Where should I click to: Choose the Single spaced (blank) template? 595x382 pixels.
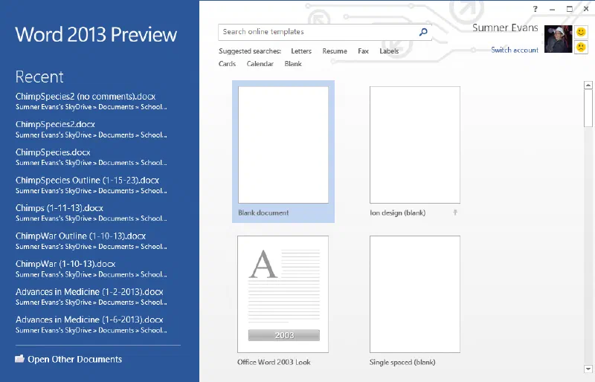point(415,301)
